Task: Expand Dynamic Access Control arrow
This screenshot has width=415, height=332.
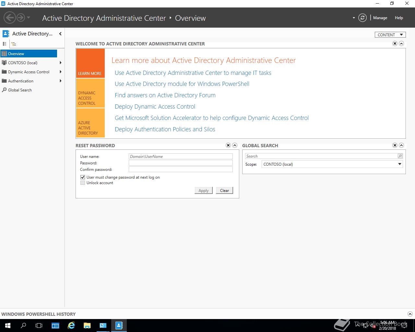Action: pos(61,72)
